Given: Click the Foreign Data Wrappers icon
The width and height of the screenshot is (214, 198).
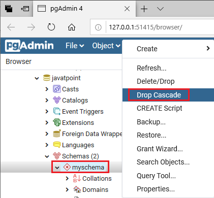Looking at the screenshot, I should [57, 134].
